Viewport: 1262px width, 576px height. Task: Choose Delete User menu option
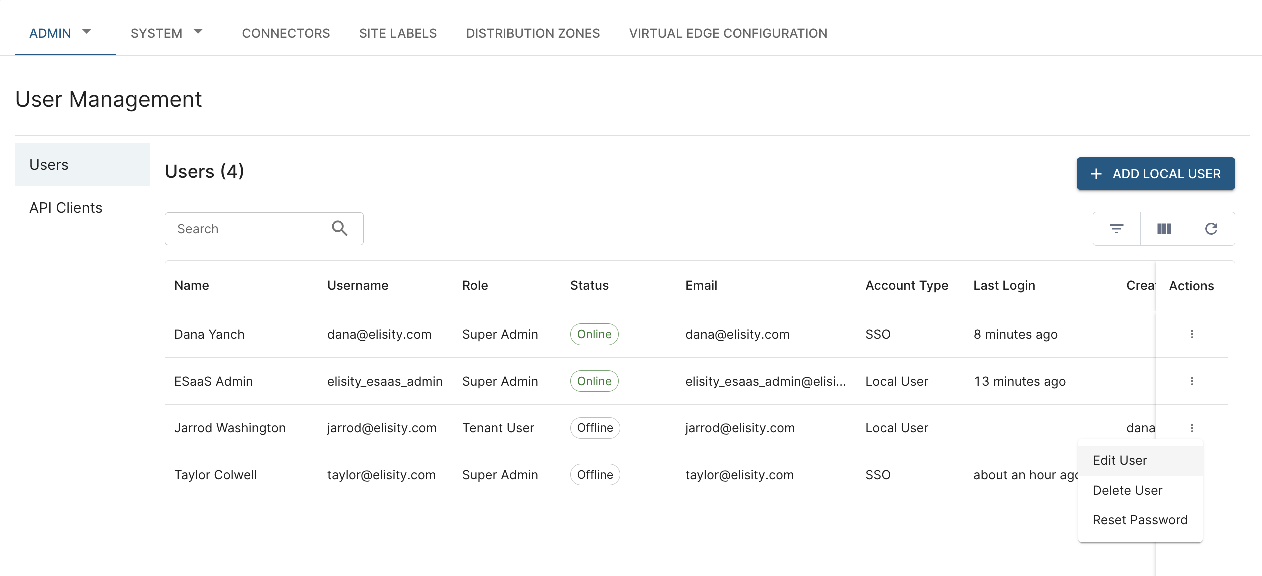[1127, 490]
